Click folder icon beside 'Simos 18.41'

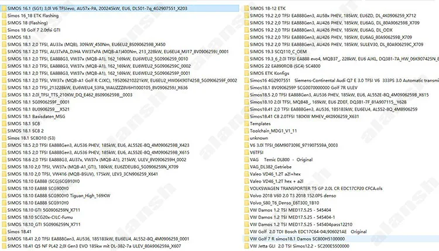[x=4, y=232]
